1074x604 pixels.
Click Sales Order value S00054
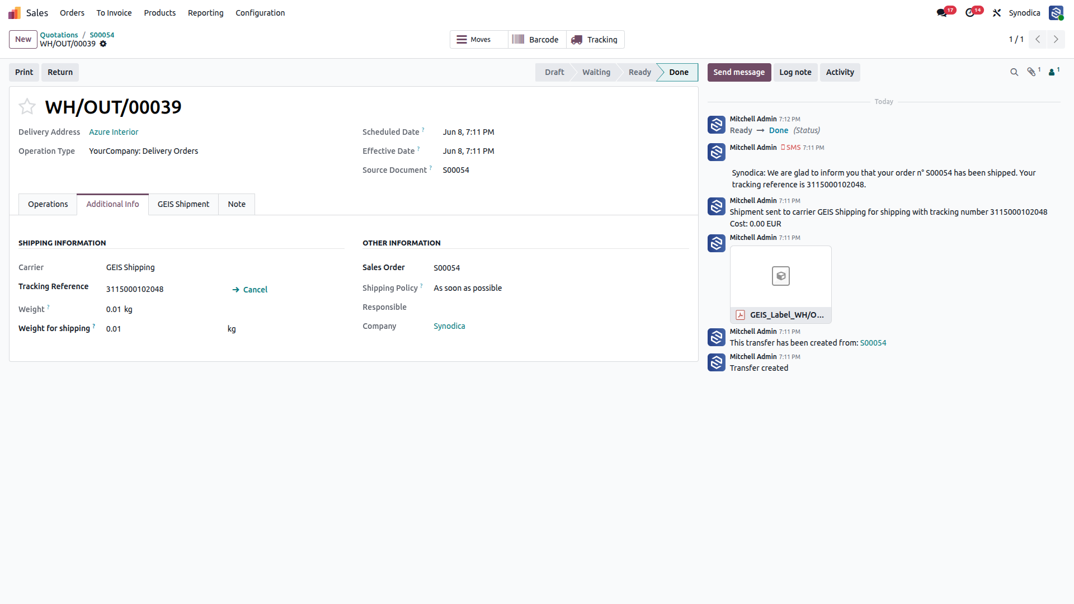446,268
